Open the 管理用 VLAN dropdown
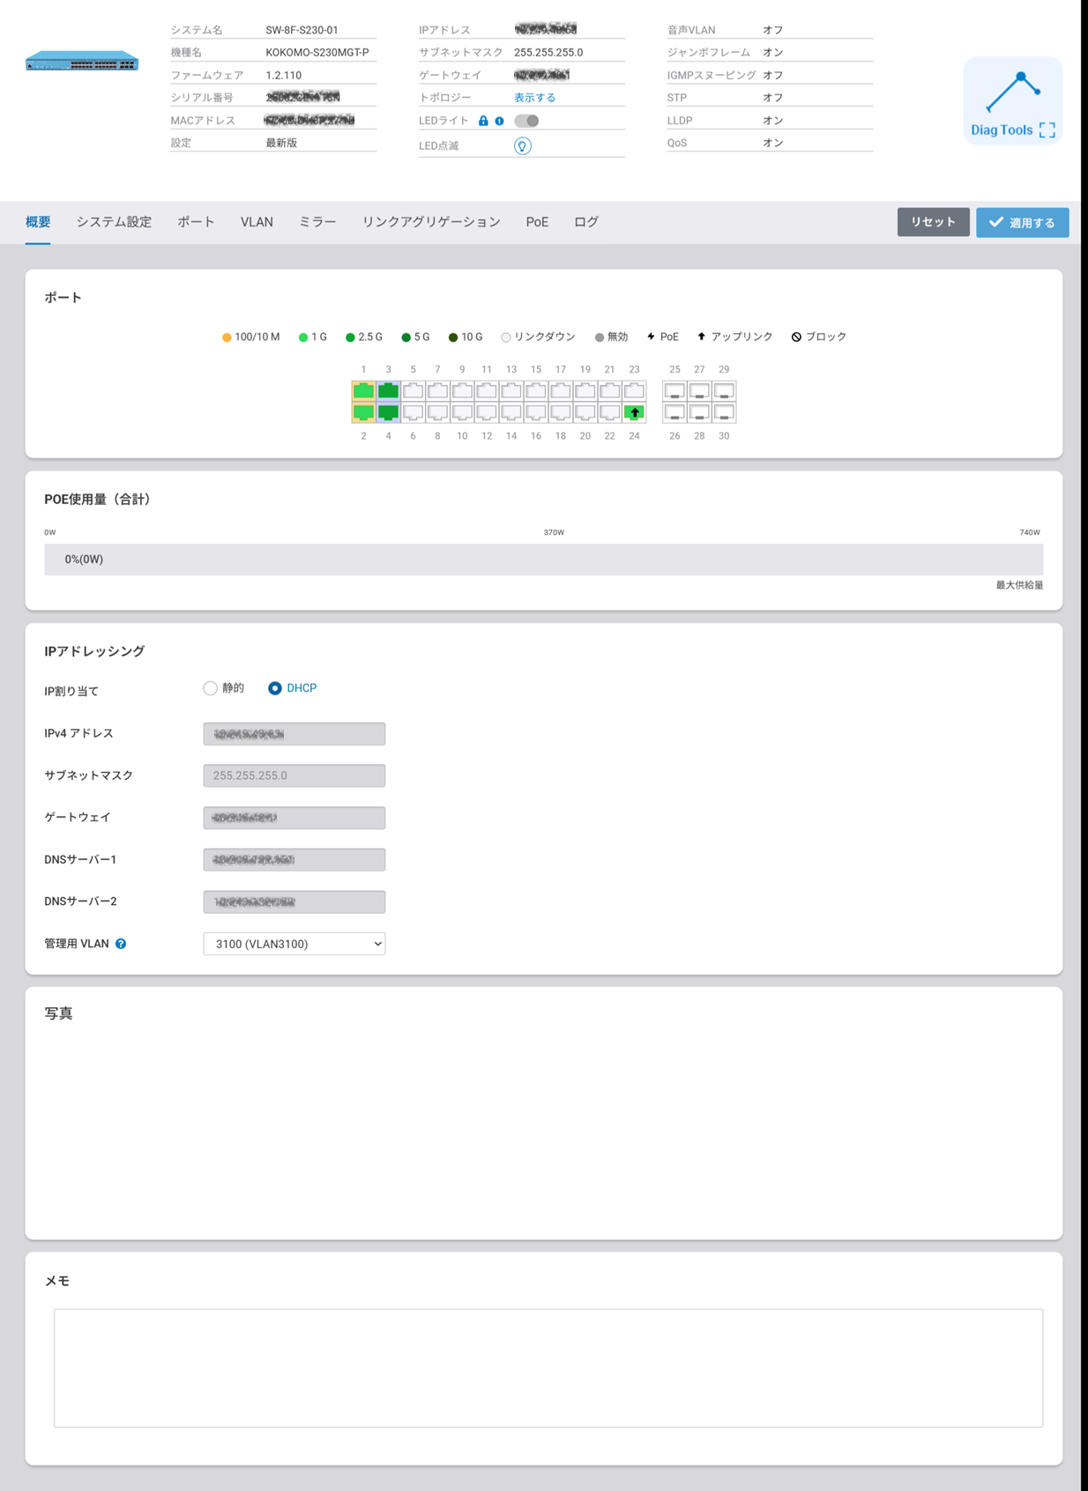1088x1491 pixels. [294, 944]
